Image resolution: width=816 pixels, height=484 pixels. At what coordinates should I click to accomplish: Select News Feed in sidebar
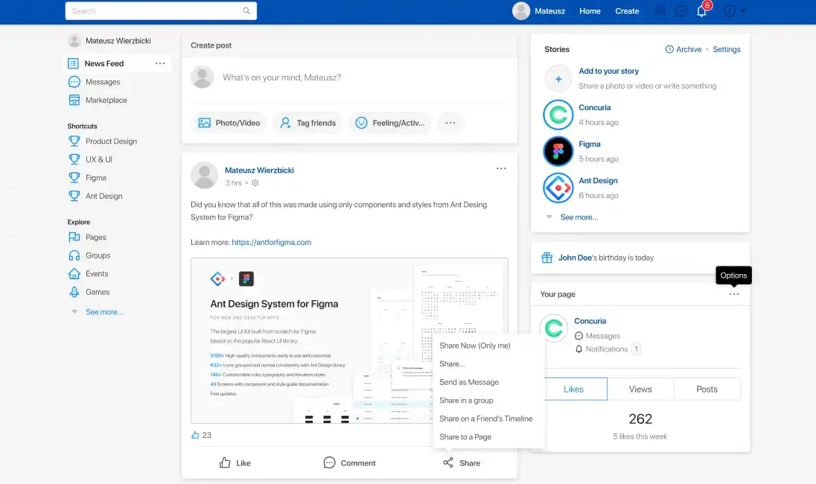click(x=103, y=63)
